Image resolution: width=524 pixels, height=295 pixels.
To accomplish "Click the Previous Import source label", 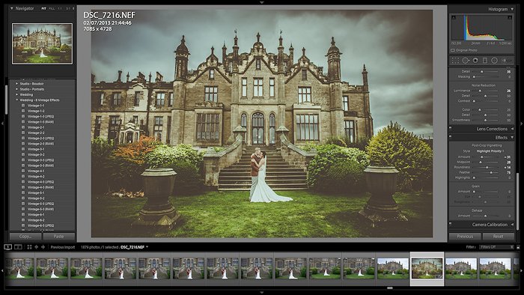I will pos(62,247).
